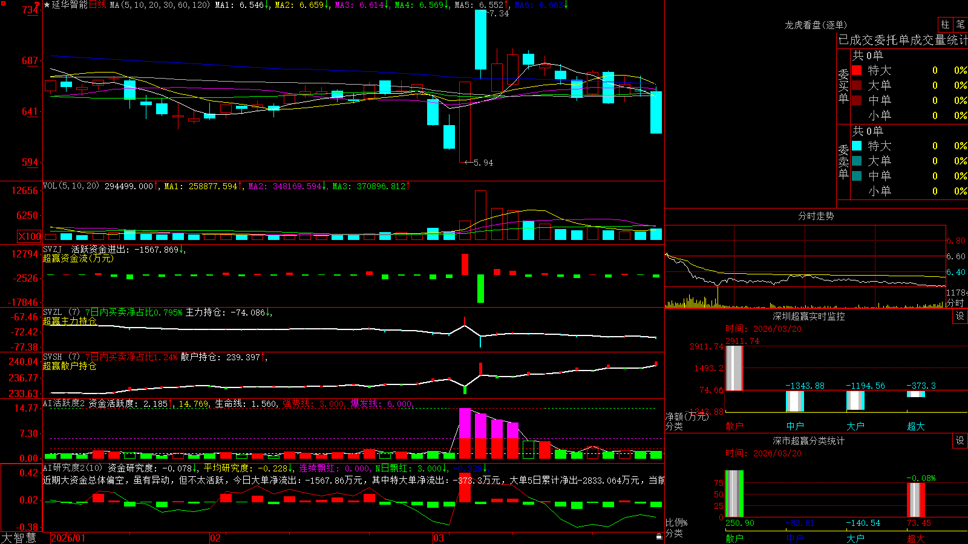Image resolution: width=968 pixels, height=544 pixels.
Task: Click the AI研究度2(10) indicator label
Action: tap(73, 468)
